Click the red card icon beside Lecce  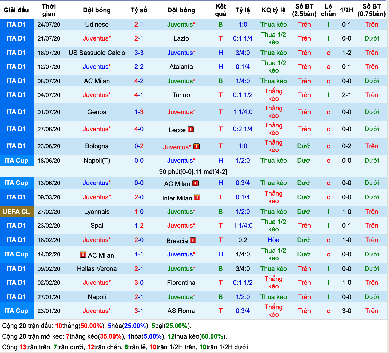coord(191,129)
